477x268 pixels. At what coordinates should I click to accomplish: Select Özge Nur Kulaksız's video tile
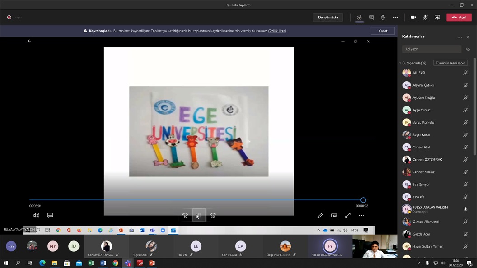click(x=285, y=246)
